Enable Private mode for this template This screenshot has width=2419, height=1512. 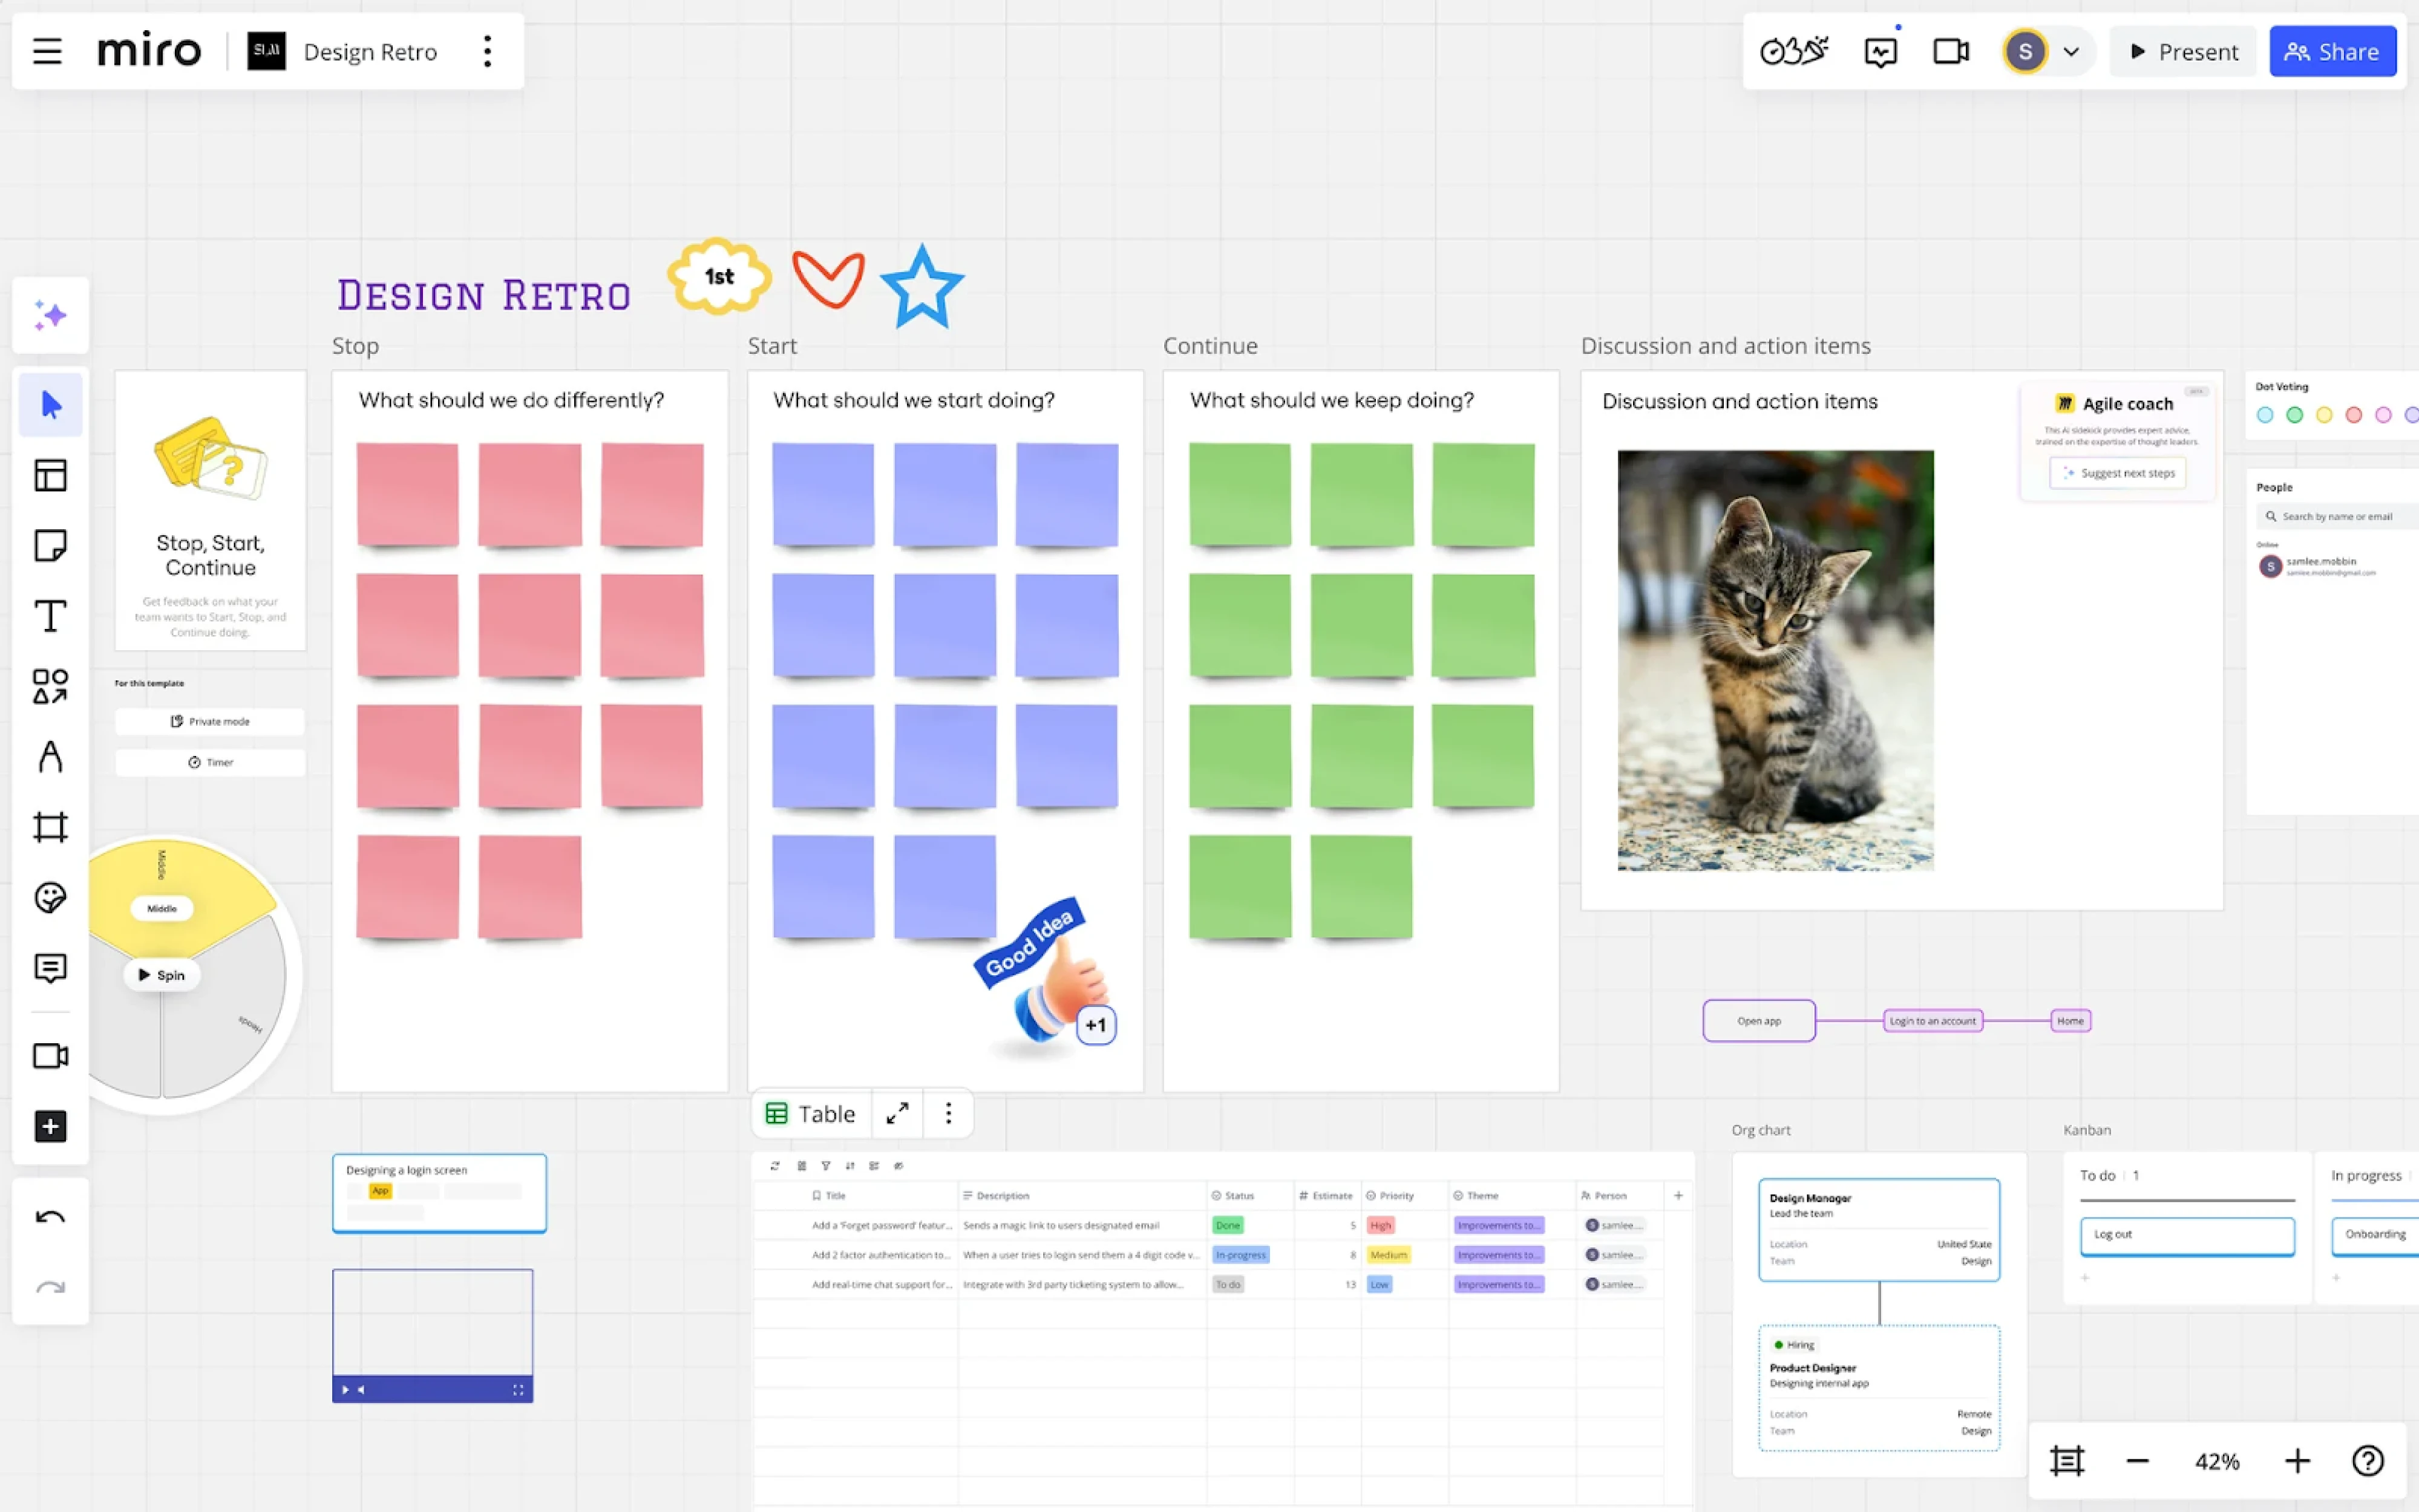(210, 720)
